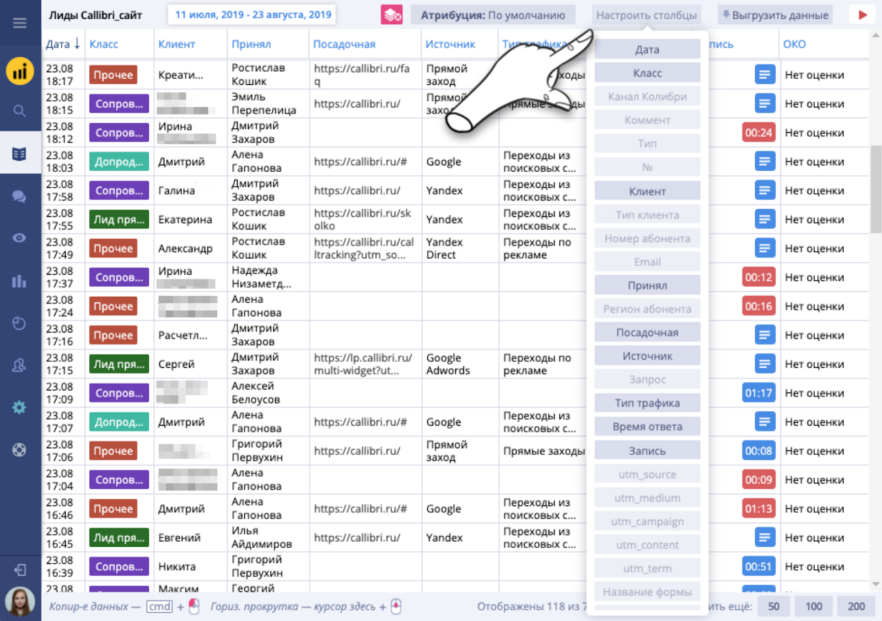Open the search magnifier in sidebar
Viewport: 882px width, 621px height.
point(19,111)
